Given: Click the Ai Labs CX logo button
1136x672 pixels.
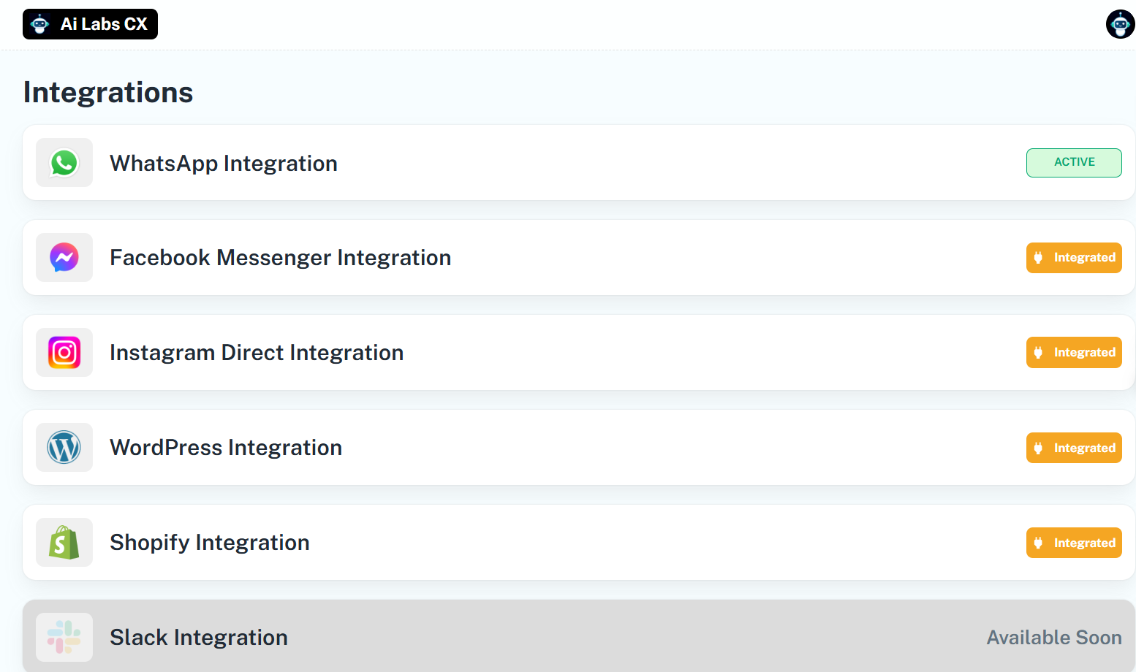Looking at the screenshot, I should click(x=90, y=24).
